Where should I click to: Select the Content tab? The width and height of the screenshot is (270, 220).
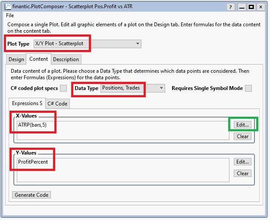tap(38, 59)
